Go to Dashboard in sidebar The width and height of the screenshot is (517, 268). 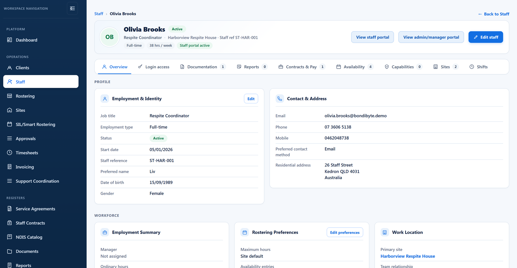coord(41,40)
